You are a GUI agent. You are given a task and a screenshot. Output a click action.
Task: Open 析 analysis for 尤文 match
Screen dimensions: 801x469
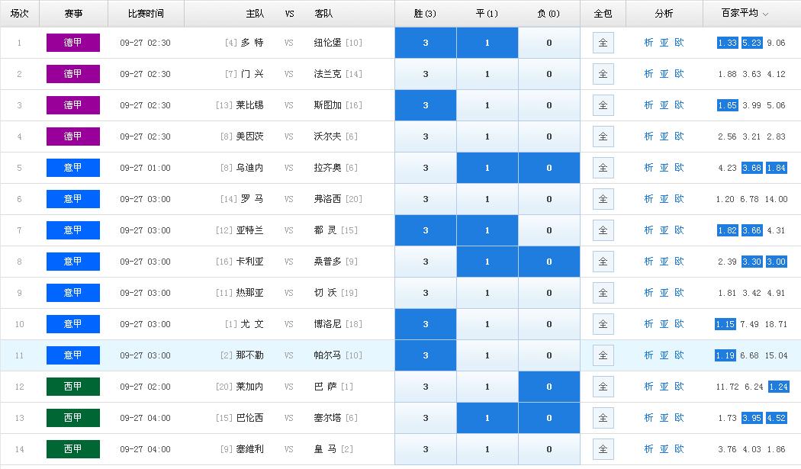coord(648,324)
